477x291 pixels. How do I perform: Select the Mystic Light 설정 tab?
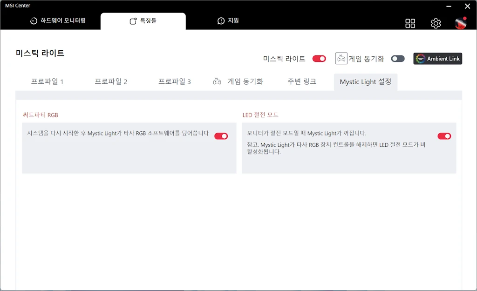tap(366, 82)
